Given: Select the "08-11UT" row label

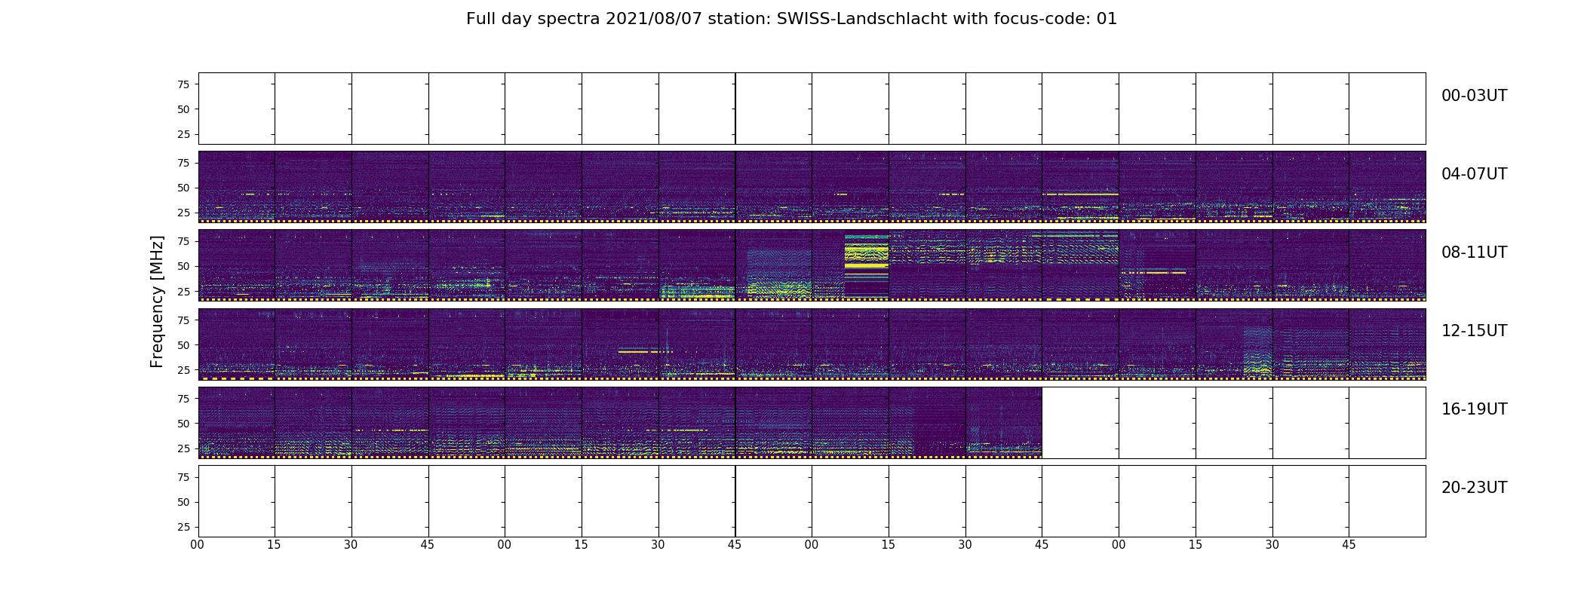Looking at the screenshot, I should [1474, 253].
